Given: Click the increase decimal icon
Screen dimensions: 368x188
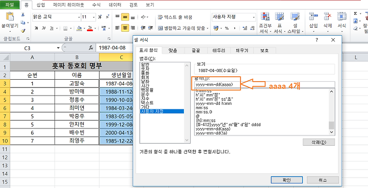Looking at the screenshot, I should [x=245, y=28].
